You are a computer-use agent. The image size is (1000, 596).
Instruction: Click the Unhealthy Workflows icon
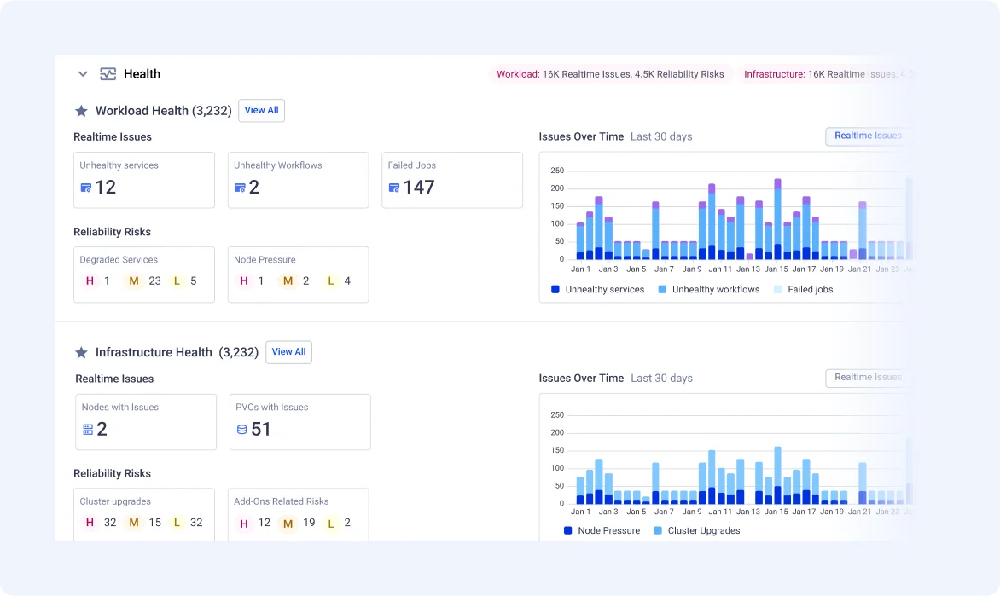tap(240, 188)
